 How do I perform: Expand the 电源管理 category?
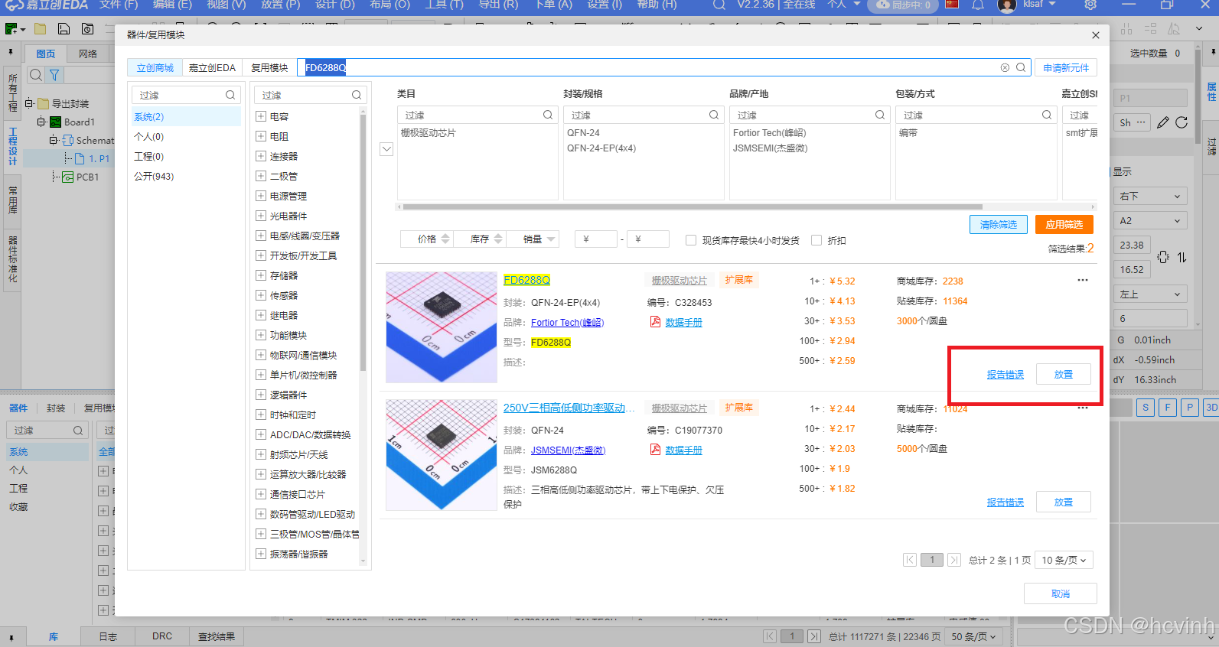[x=261, y=196]
